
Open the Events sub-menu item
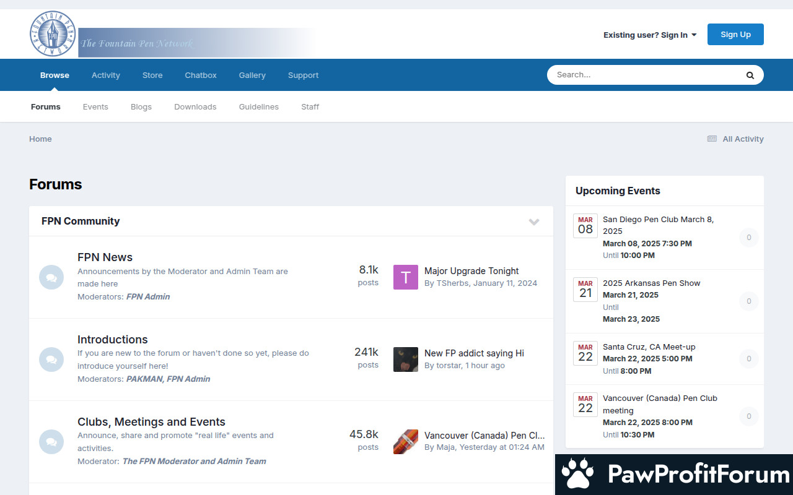coord(95,106)
